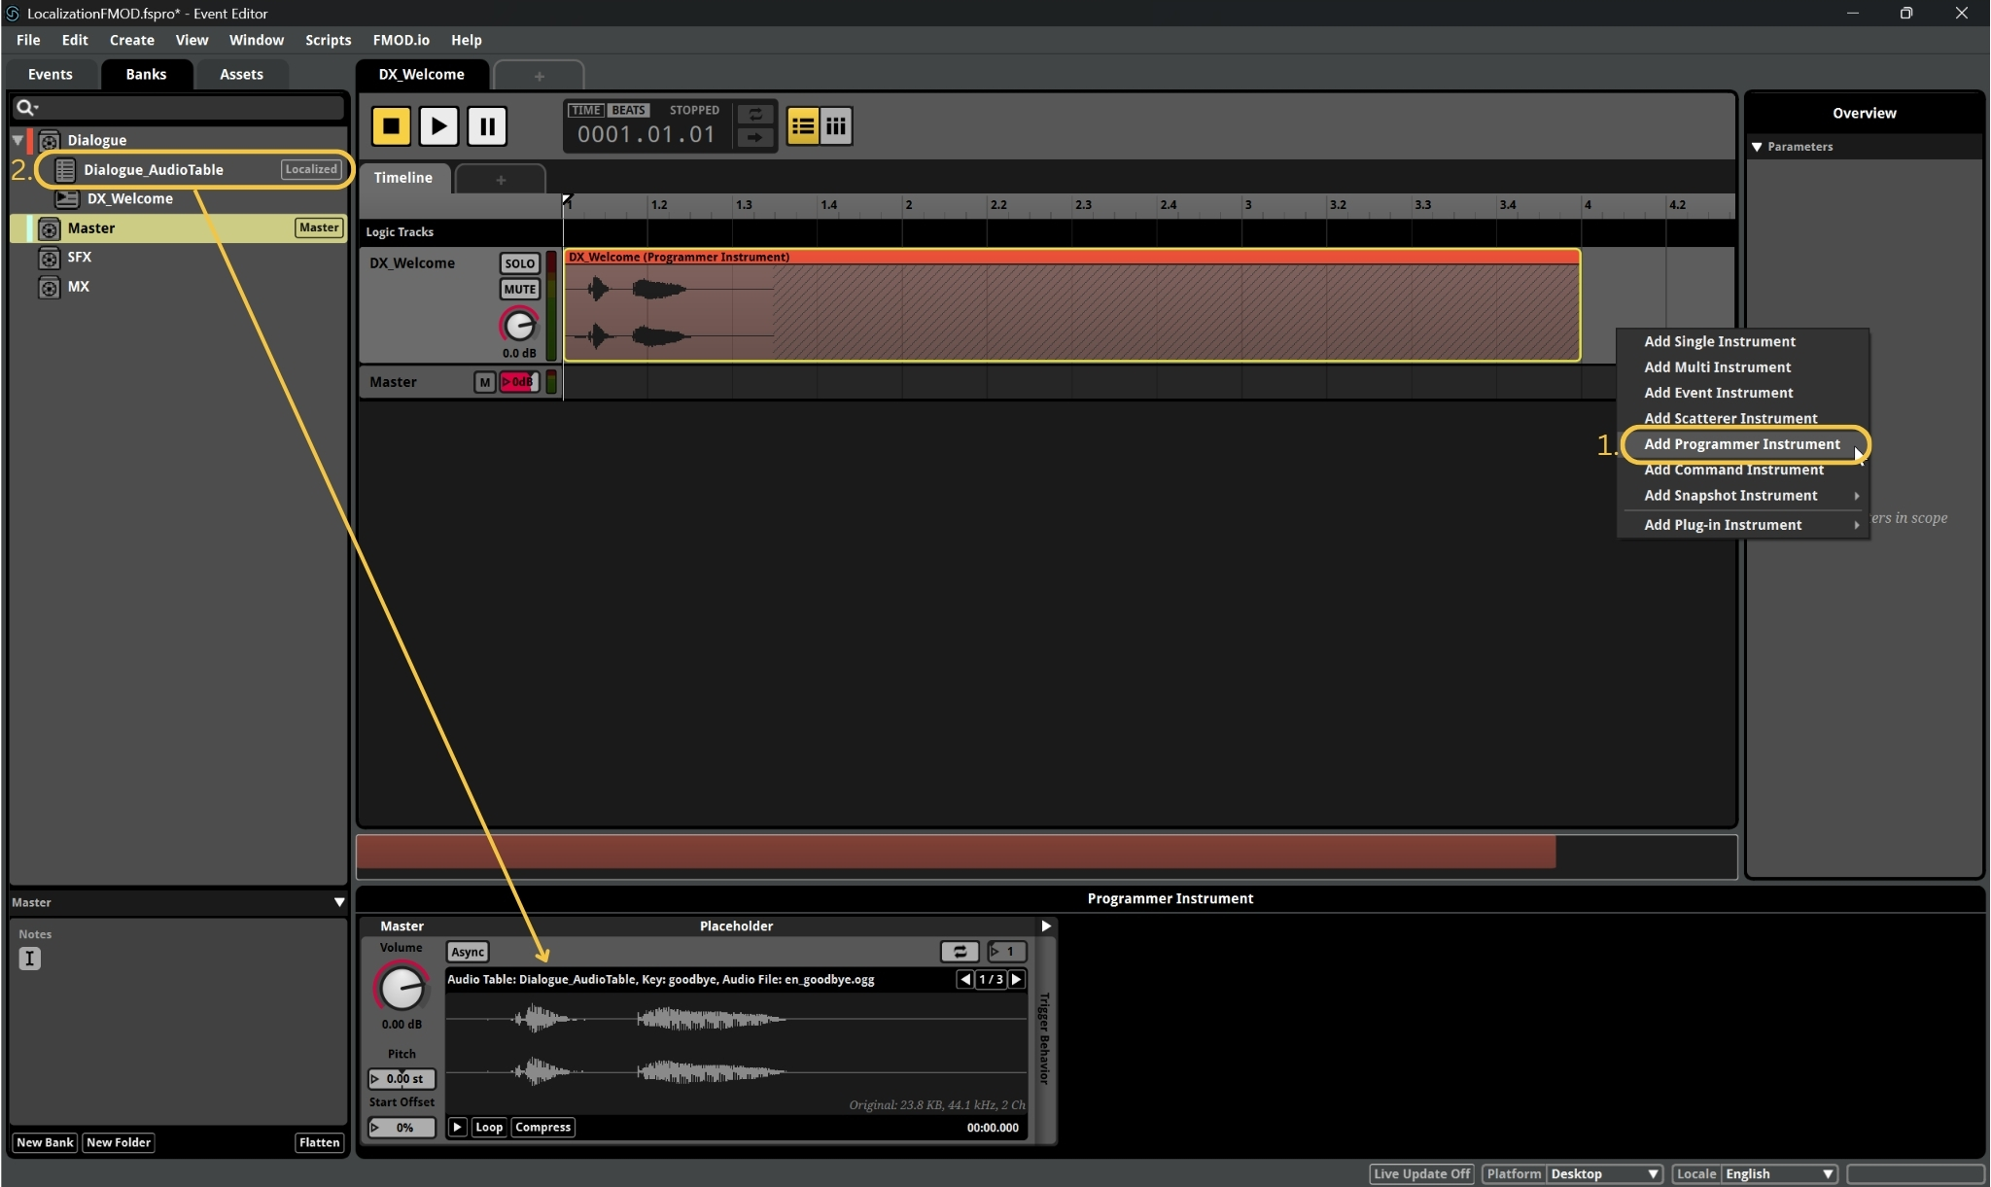Add a new parameter sheet beside Timeline
The height and width of the screenshot is (1187, 1991).
point(501,180)
